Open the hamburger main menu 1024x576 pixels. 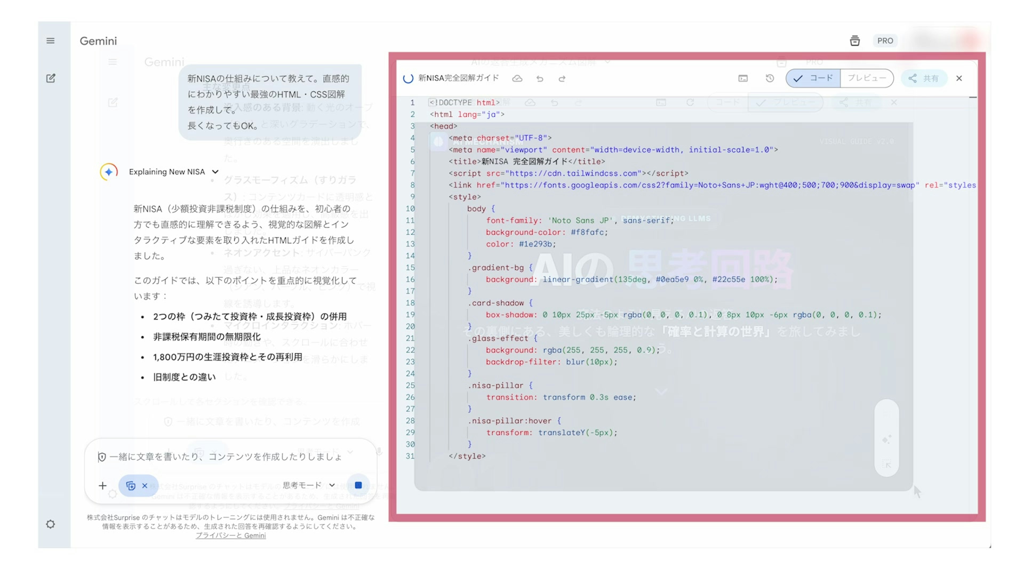coord(50,41)
